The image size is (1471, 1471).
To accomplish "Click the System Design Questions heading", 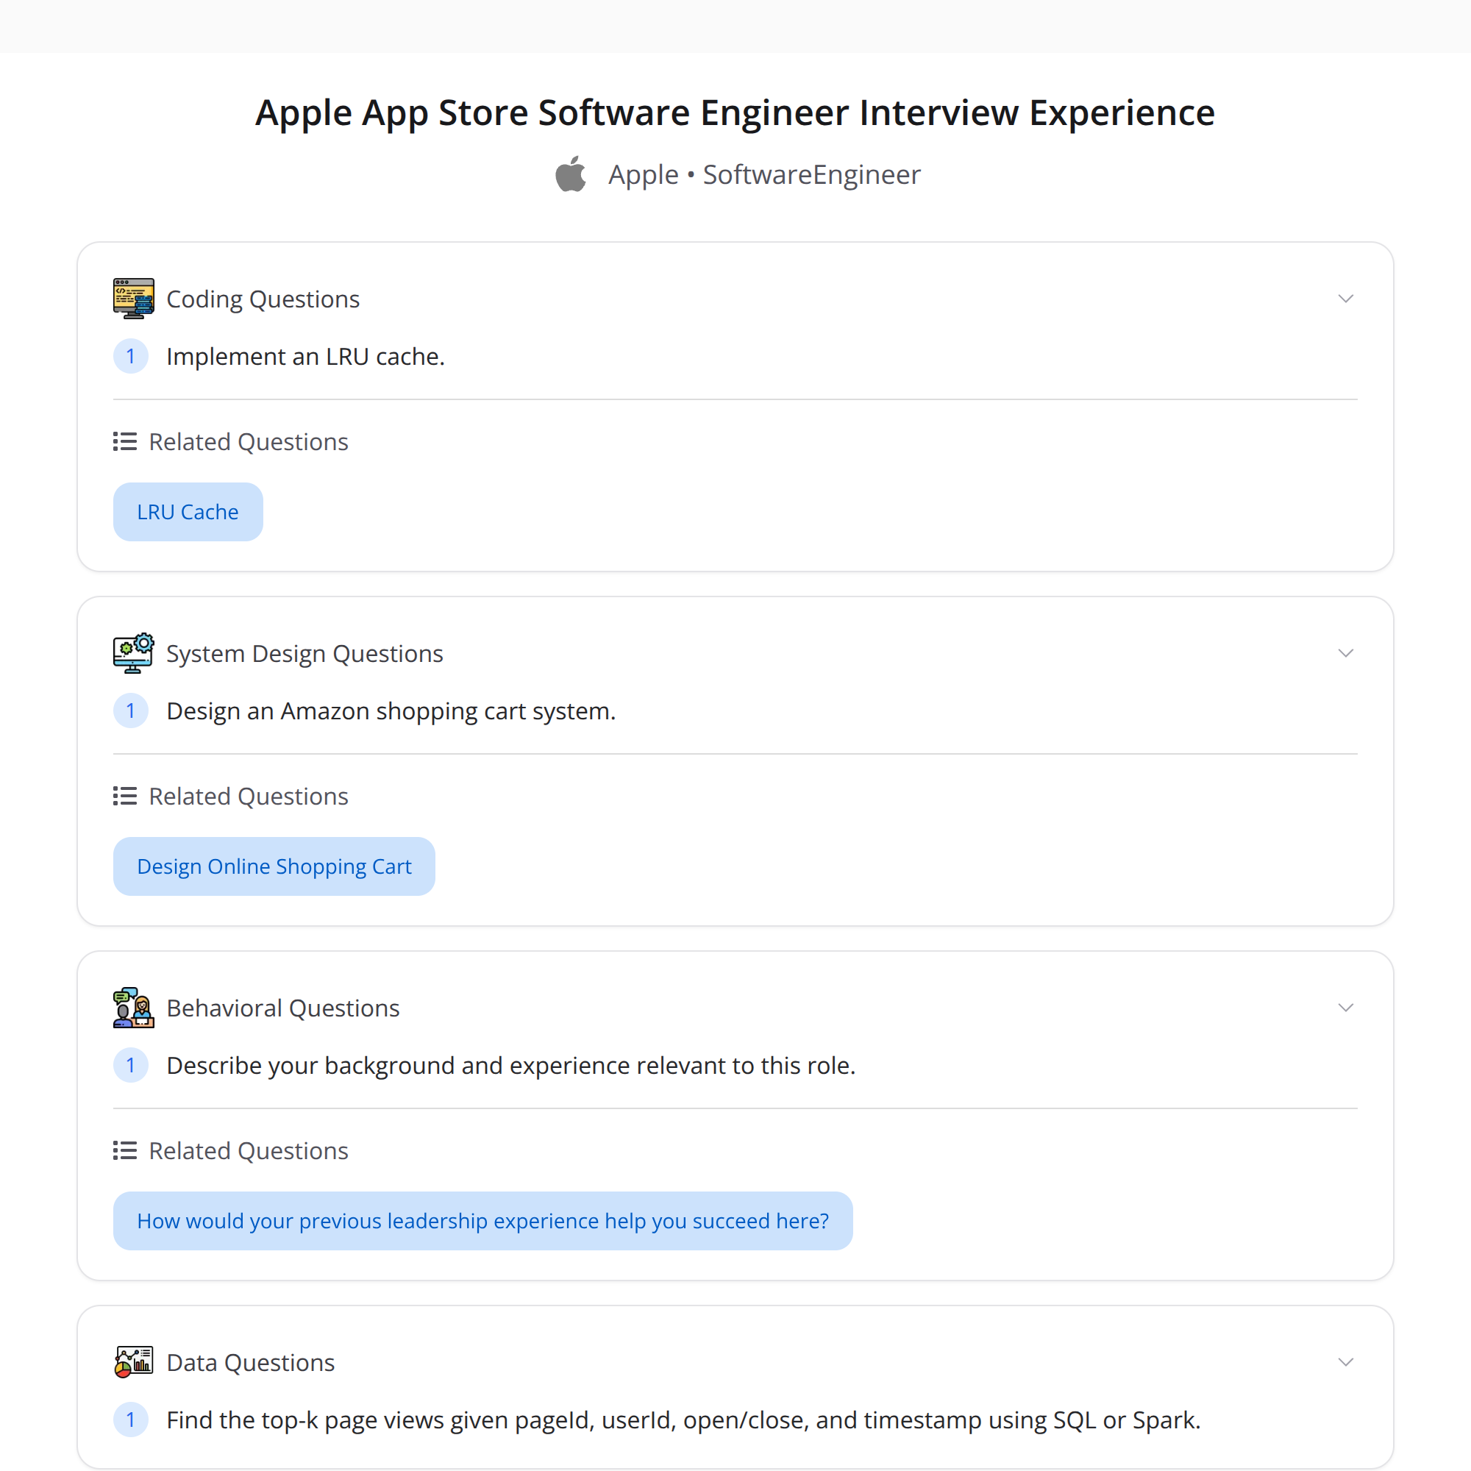I will (304, 653).
